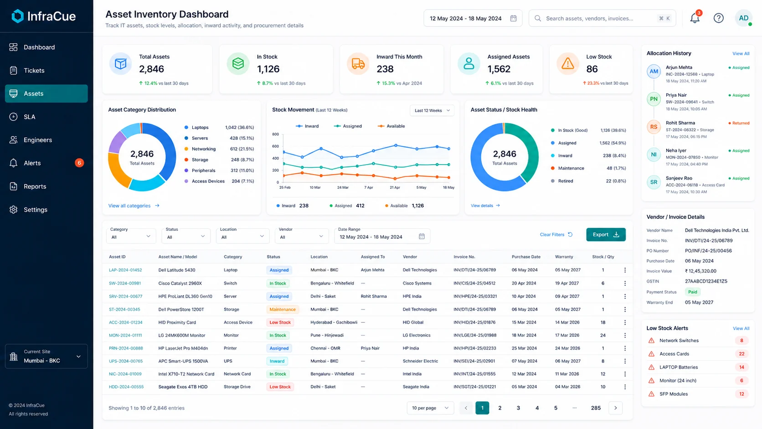Click warning icon beside SFP Modules alert
762x429 pixels.
[651, 394]
